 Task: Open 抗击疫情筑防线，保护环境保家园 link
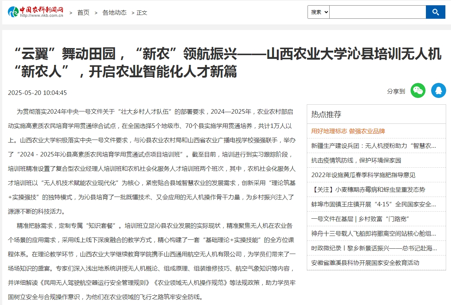(356, 160)
